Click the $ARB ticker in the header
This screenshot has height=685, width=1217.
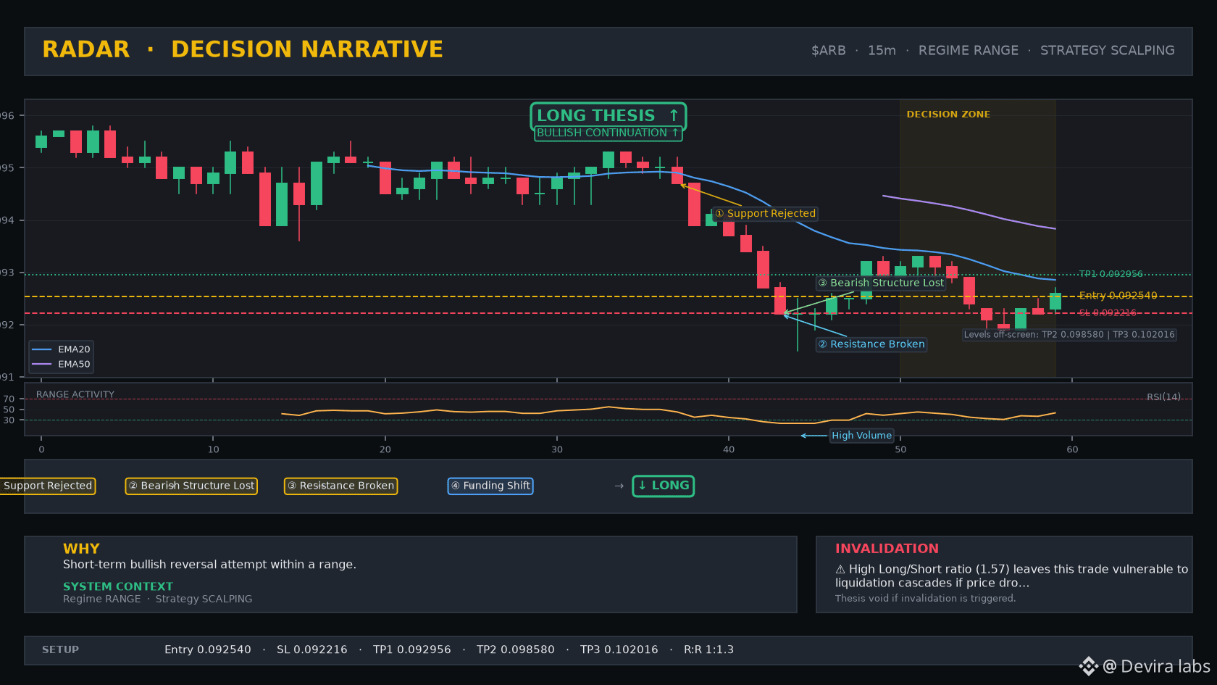828,51
